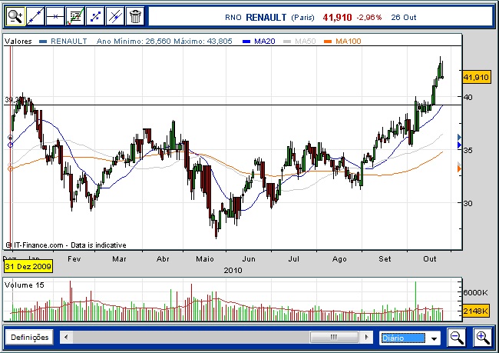Open the chart indicators tool
This screenshot has height=353, width=499.
(x=75, y=16)
